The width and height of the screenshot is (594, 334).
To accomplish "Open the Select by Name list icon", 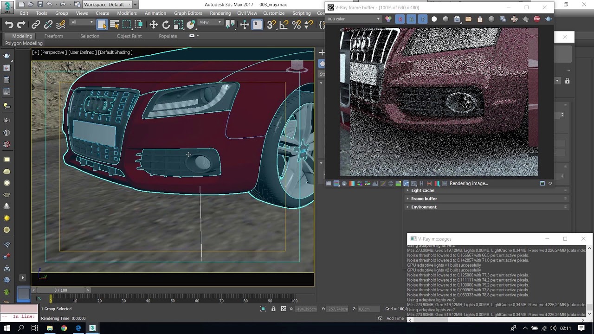I will pos(114,25).
